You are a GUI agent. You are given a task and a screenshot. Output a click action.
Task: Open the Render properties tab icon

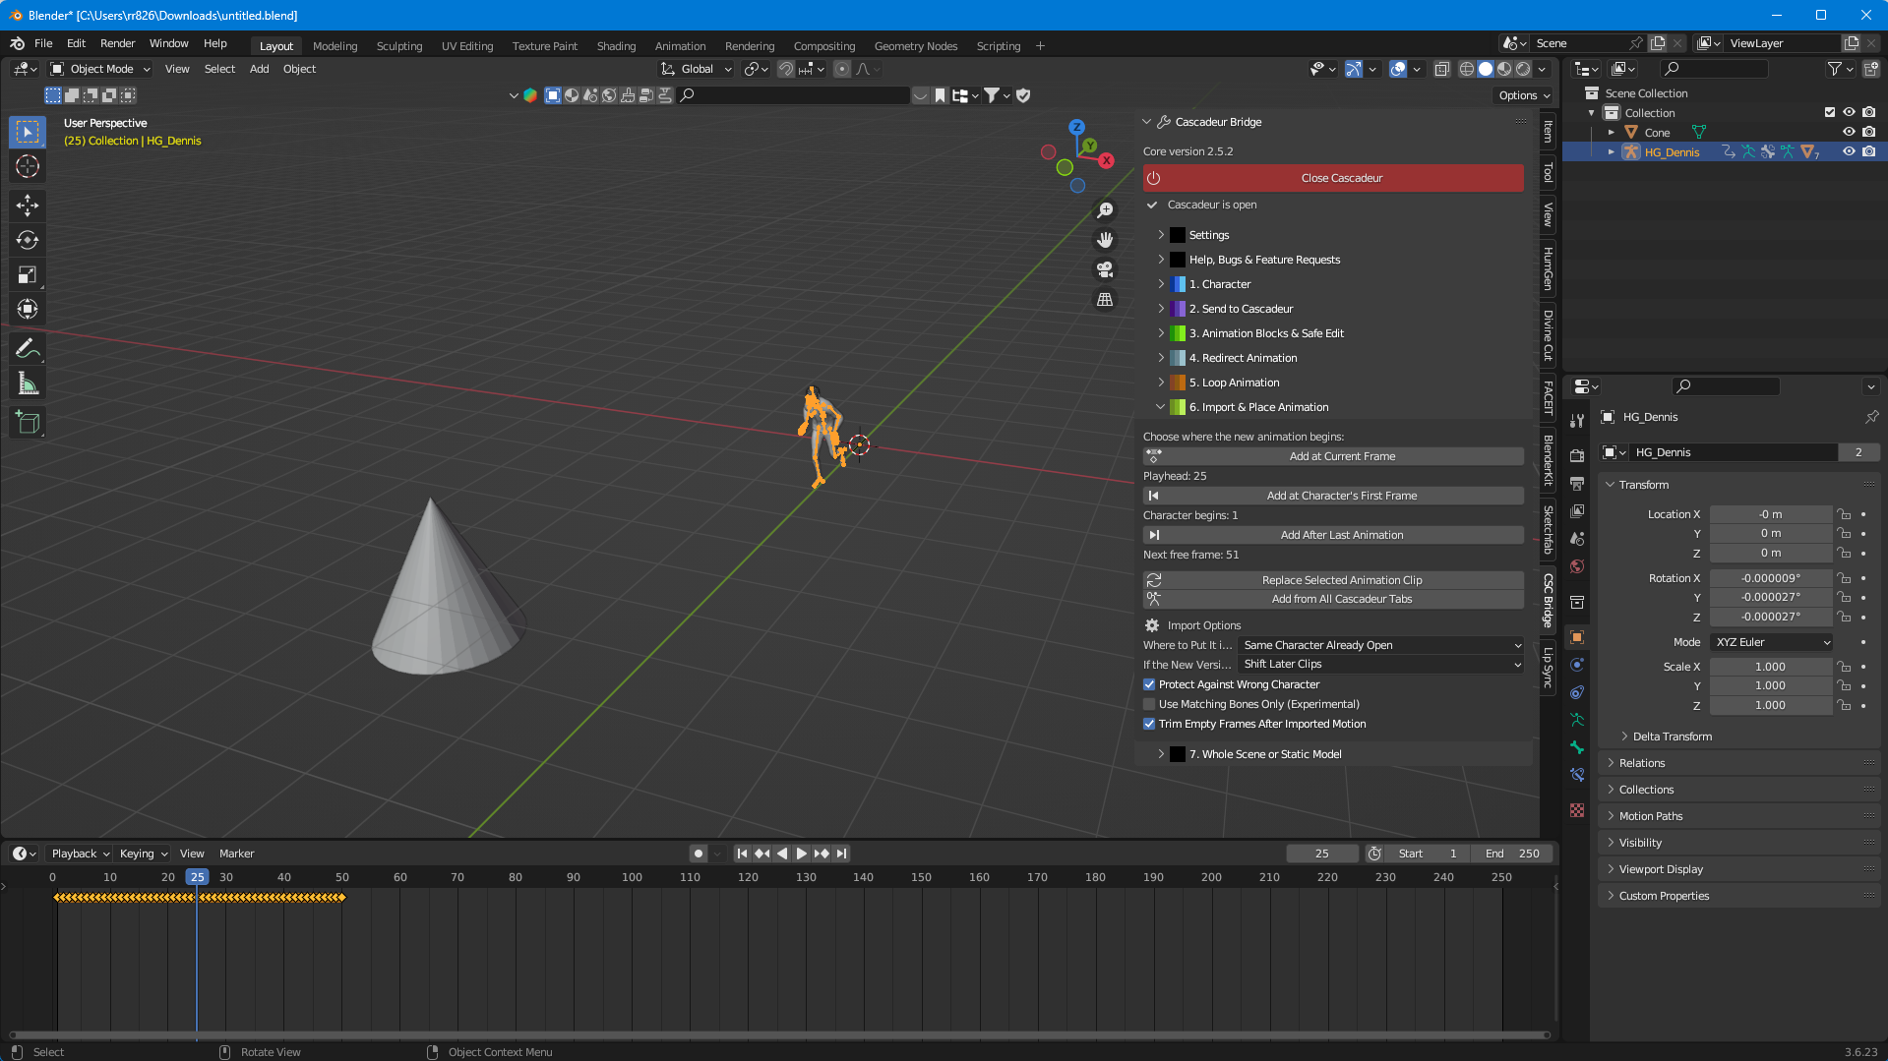point(1577,456)
